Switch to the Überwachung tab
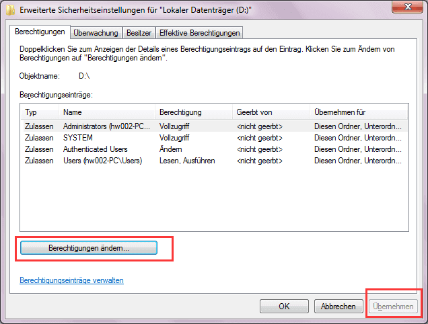 tap(96, 33)
